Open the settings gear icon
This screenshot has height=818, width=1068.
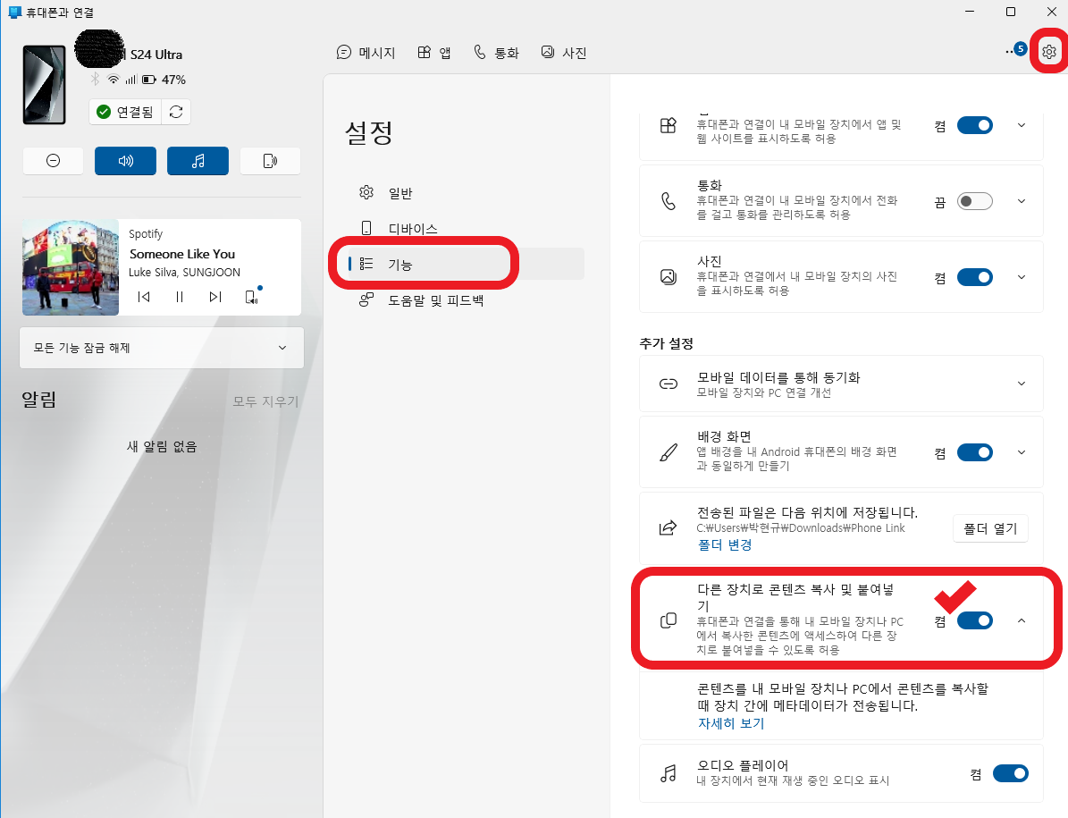[1049, 52]
